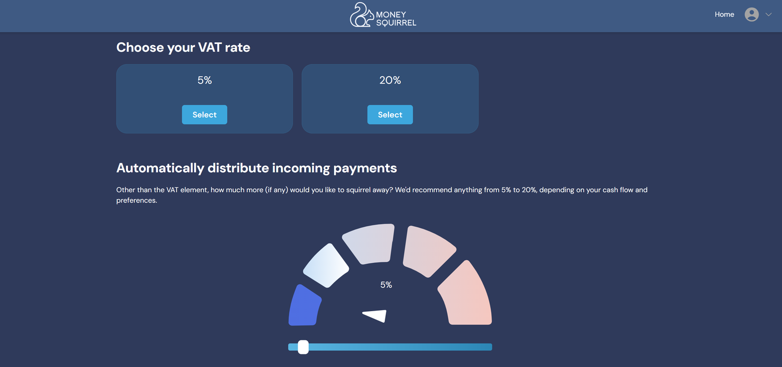Image resolution: width=782 pixels, height=367 pixels.
Task: Select the large peach rightmost gauge segment
Action: 466,292
